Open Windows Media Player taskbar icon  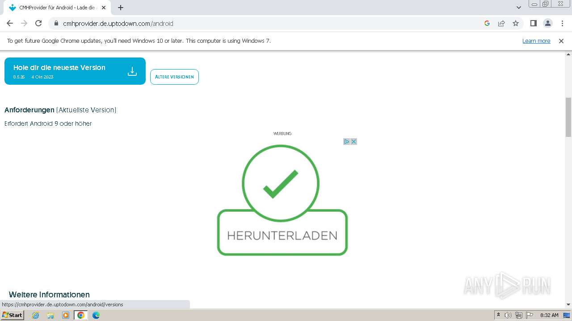pos(66,315)
